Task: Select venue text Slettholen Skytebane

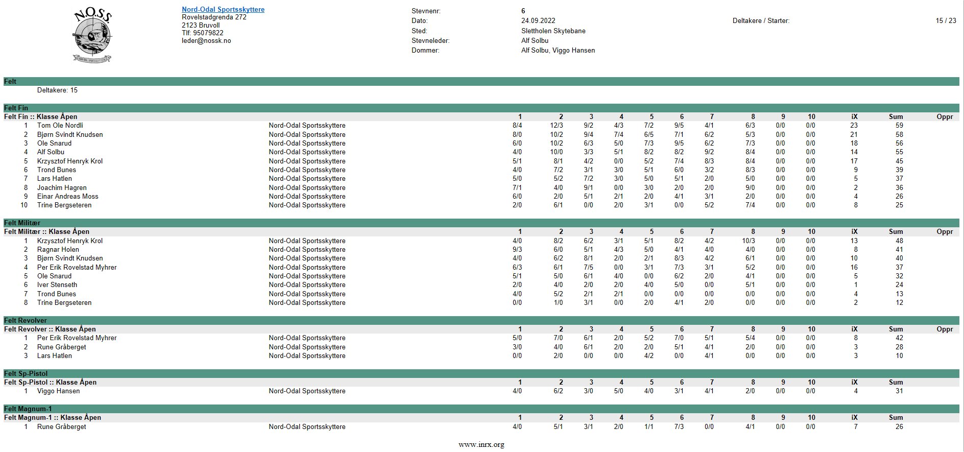Action: [553, 31]
